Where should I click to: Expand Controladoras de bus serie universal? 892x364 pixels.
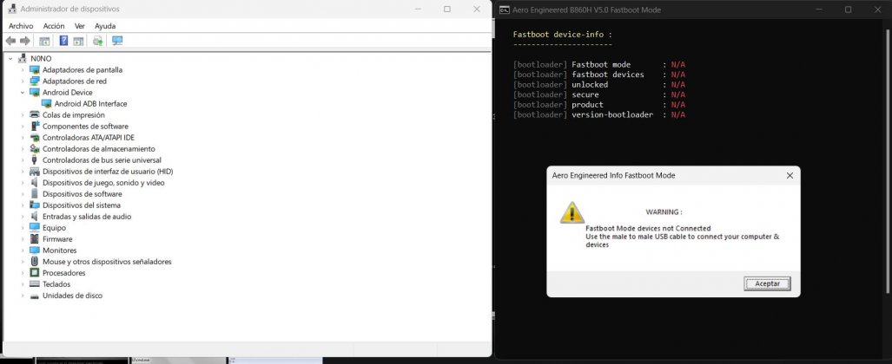coord(23,160)
